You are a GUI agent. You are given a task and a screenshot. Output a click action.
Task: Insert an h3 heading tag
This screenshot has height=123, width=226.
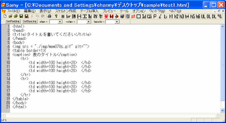pos(182,17)
